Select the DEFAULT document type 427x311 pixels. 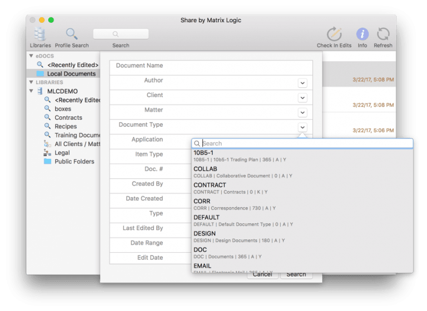tap(302, 220)
